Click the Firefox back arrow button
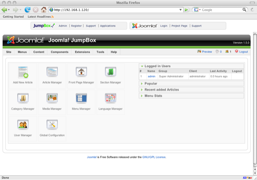Viewport: 257px width, 180px height. coord(4,10)
